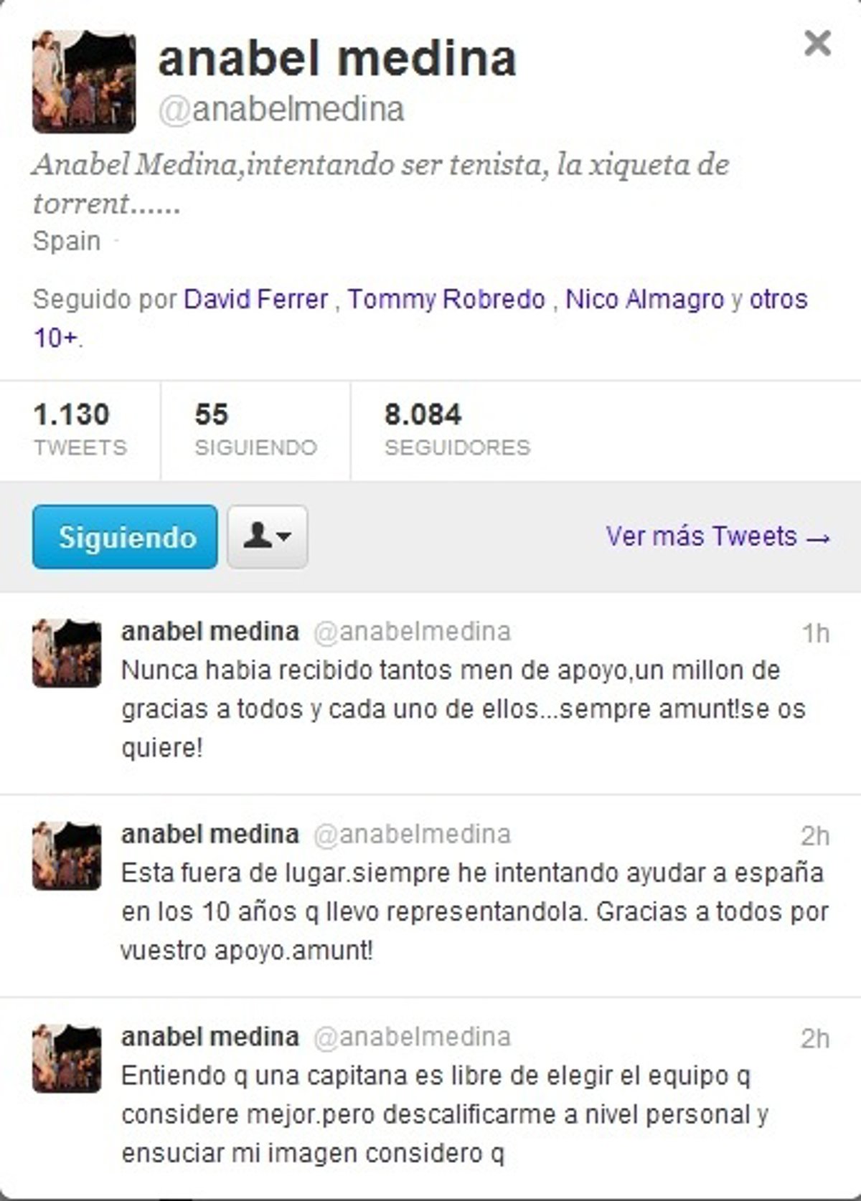Close the anabel medina profile popup
The image size is (861, 1201).
(817, 43)
